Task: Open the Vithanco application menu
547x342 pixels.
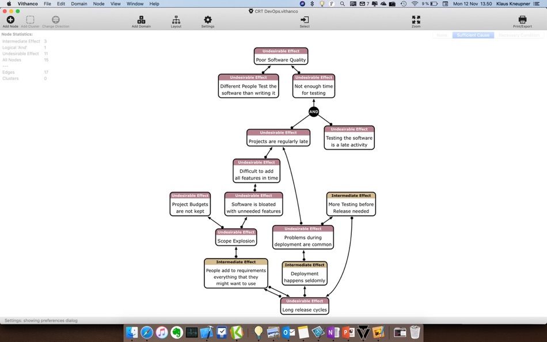Action: click(28, 4)
